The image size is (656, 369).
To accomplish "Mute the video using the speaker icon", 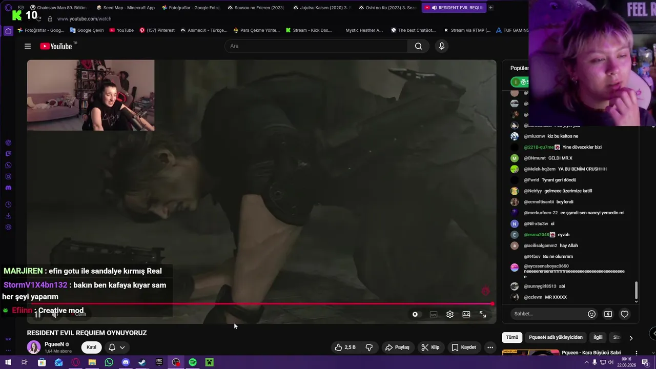I will [54, 314].
